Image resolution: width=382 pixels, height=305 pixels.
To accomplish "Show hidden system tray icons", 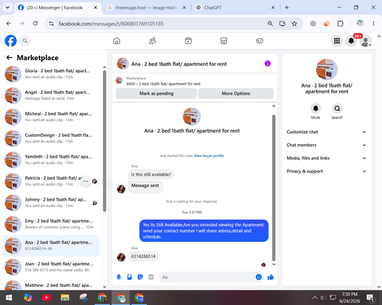I will pyautogui.click(x=315, y=297).
